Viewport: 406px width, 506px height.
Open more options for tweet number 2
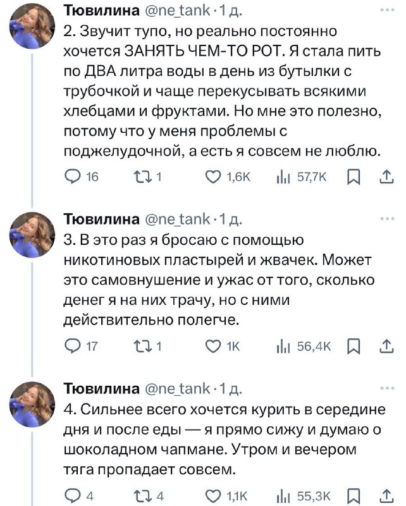[384, 11]
